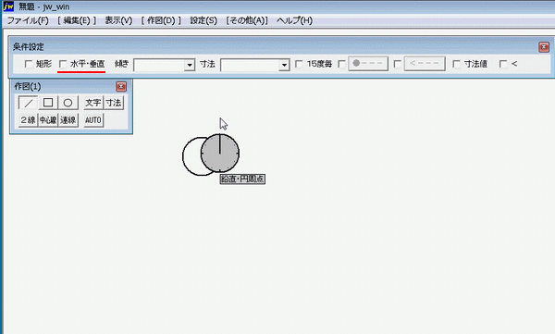This screenshot has height=334, width=555.
Task: Select the circle drawing tool
Action: (x=68, y=103)
